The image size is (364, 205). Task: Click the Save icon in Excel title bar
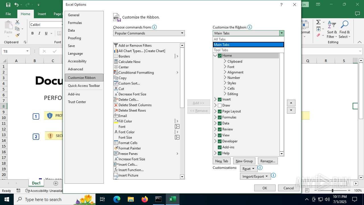(8, 5)
